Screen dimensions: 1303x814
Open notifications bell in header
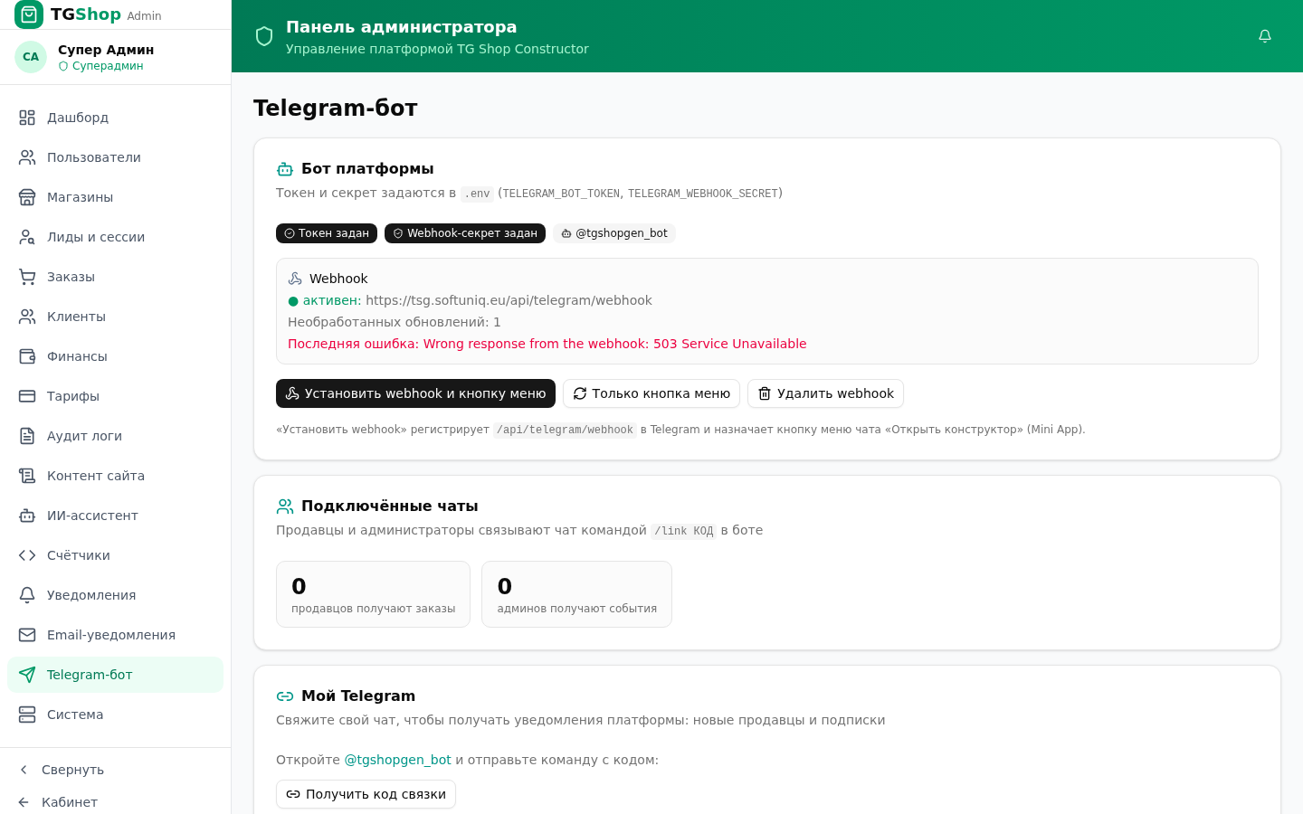tap(1265, 36)
